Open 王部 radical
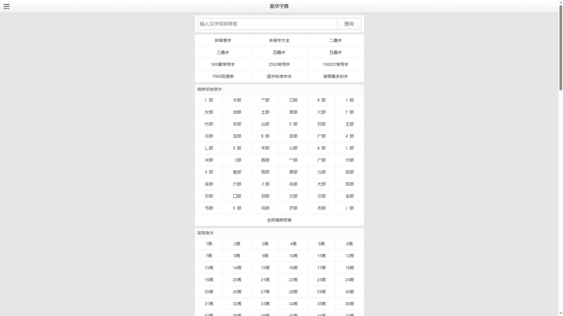 click(x=350, y=124)
